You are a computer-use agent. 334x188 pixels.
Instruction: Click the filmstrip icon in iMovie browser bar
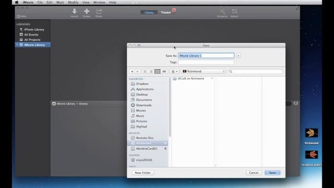pyautogui.click(x=296, y=103)
